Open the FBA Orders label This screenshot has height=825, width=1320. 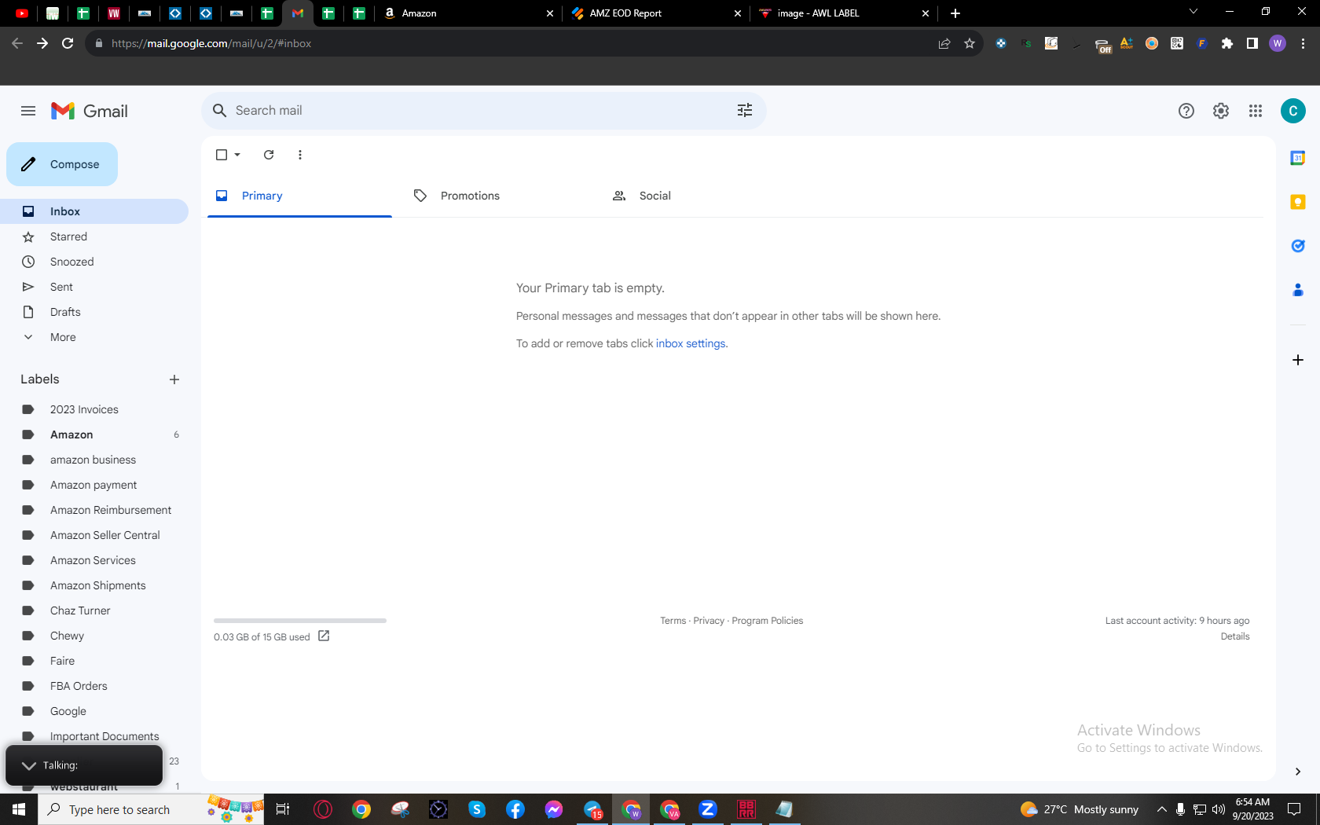(94, 686)
